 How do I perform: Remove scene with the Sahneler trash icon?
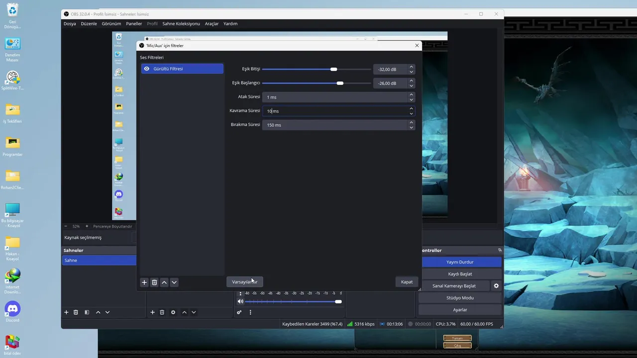click(76, 312)
